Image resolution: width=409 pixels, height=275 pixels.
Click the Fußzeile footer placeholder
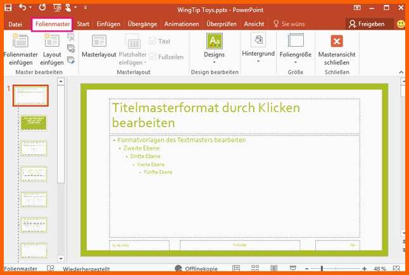pyautogui.click(x=240, y=245)
